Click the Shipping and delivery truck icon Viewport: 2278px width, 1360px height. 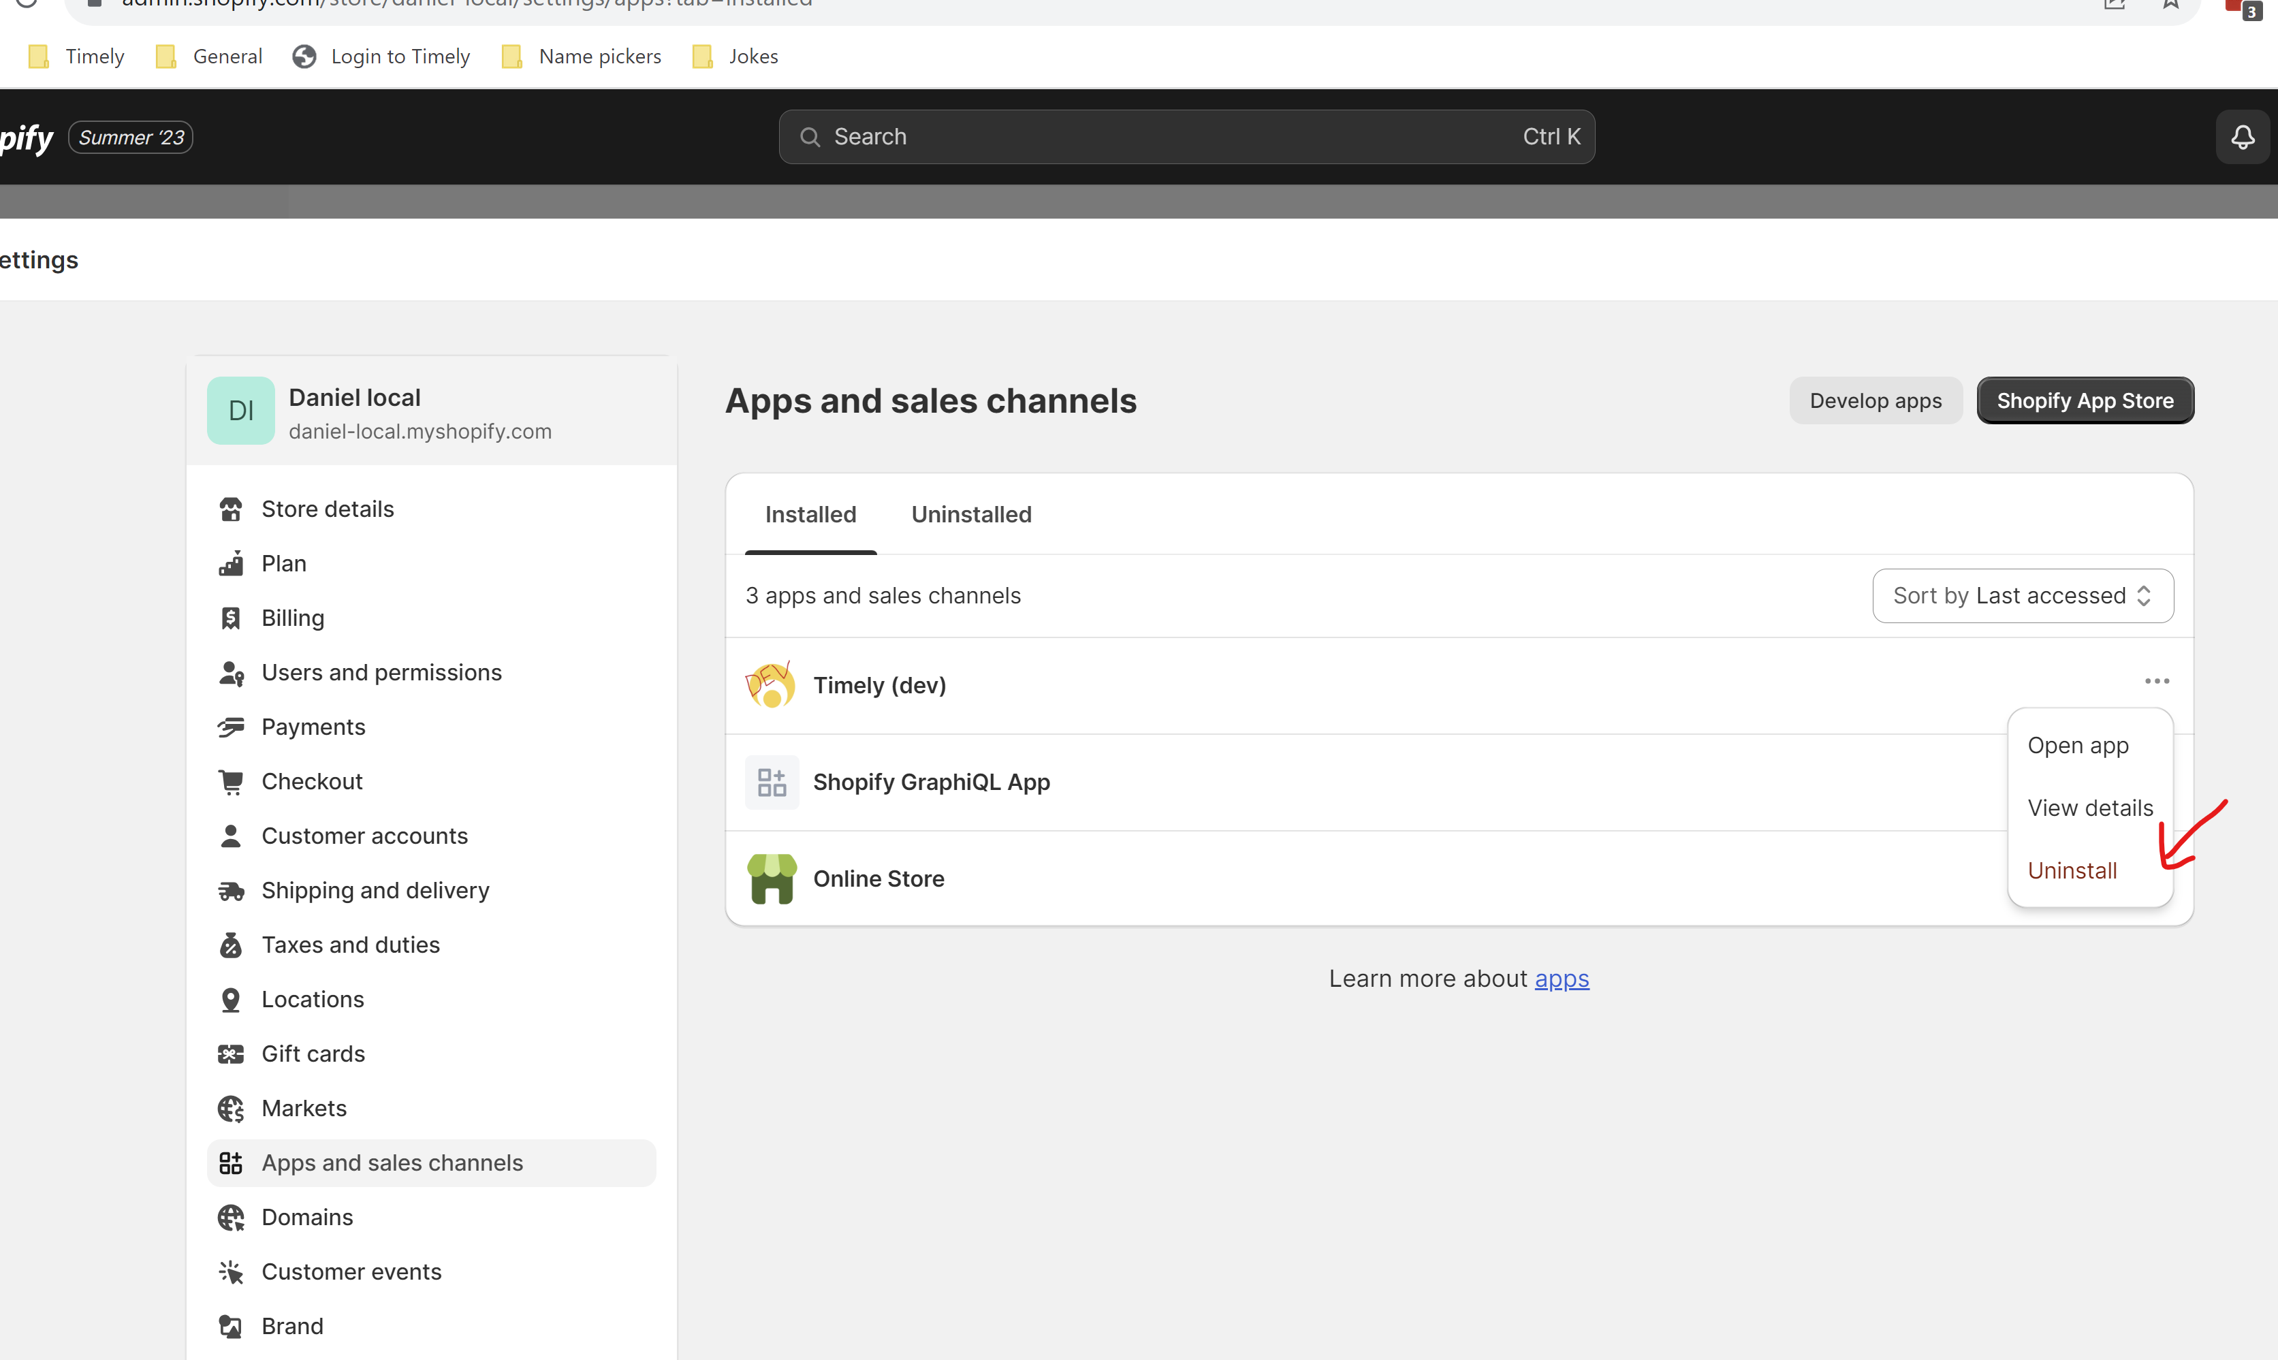point(231,891)
